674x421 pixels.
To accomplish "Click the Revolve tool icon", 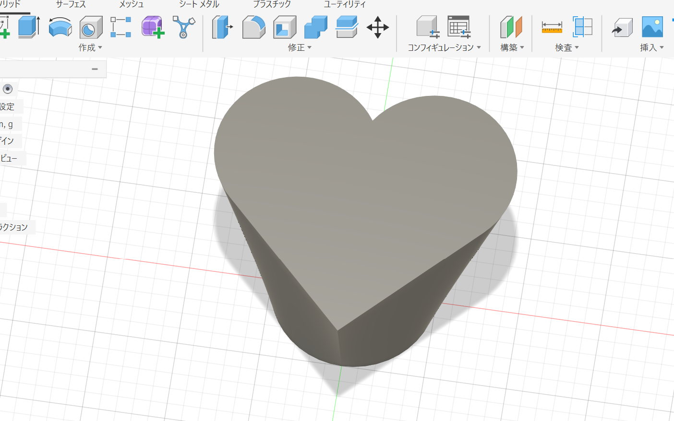I will pos(60,27).
